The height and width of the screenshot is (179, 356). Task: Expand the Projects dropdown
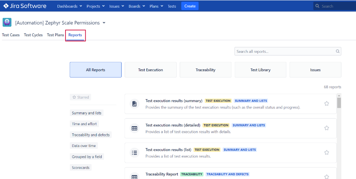click(95, 6)
